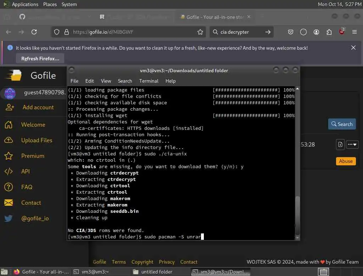The height and width of the screenshot is (276, 363).
Task: Click the Twitter bird icon
Action: pyautogui.click(x=9, y=218)
